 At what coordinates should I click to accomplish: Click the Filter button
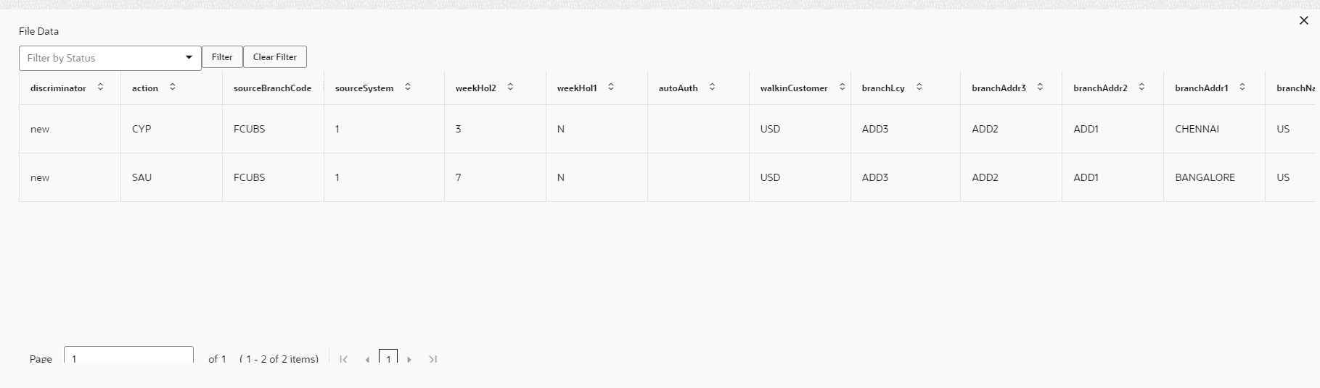[222, 57]
